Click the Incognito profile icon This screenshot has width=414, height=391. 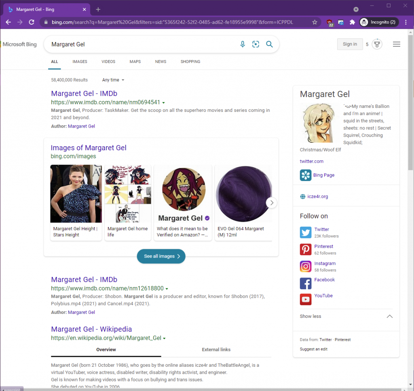coord(364,22)
